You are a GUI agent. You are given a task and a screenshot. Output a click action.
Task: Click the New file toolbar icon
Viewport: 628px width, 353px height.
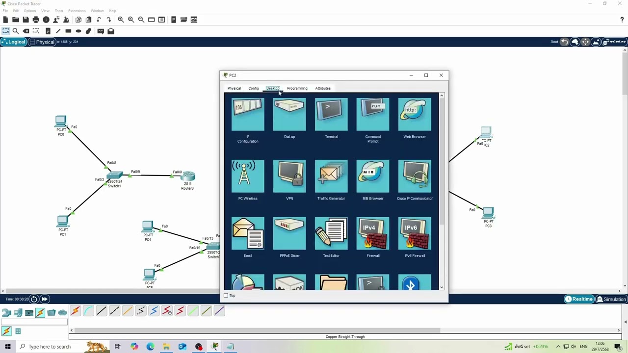tap(5, 20)
